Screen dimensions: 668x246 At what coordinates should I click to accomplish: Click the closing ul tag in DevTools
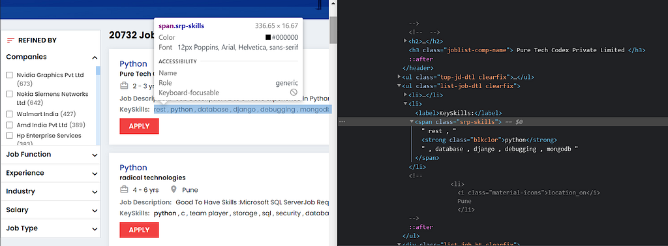(411, 236)
